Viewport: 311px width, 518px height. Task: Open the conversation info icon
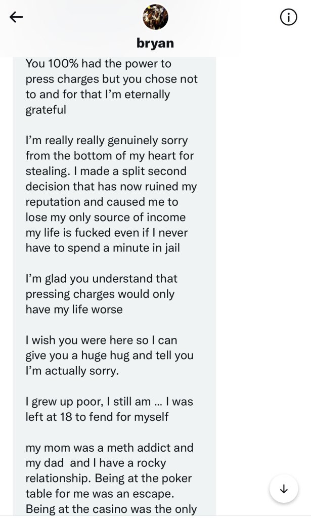coord(288,17)
